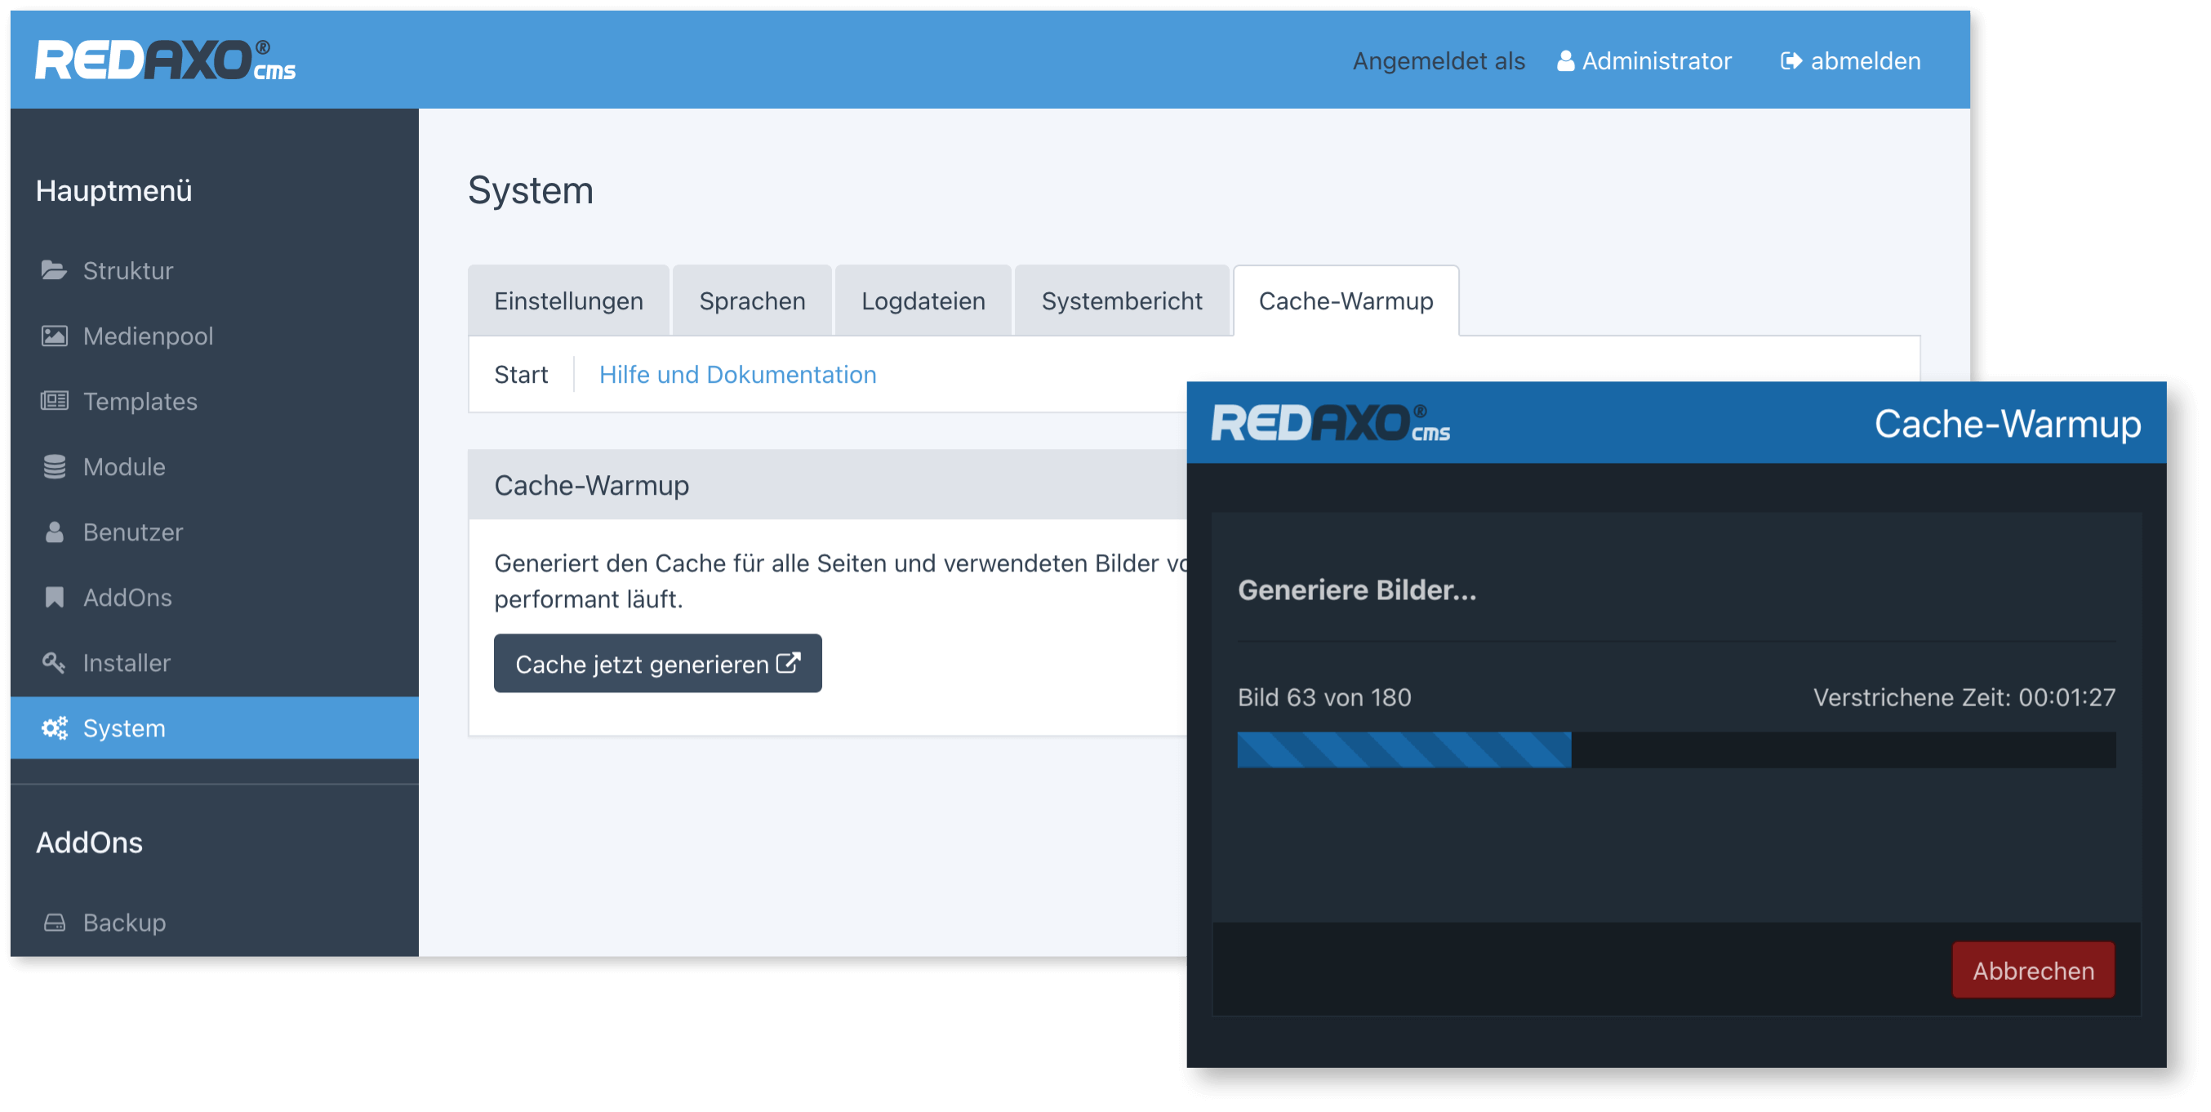2211x1112 pixels.
Task: Open the Logdateien tab
Action: click(923, 301)
